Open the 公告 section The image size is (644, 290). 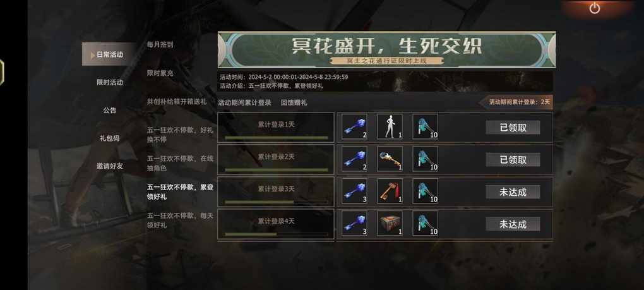110,110
